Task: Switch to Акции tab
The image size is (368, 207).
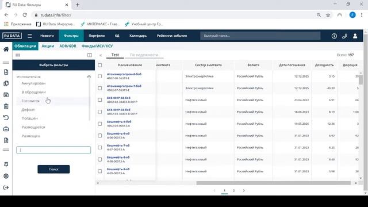Action: (48, 46)
